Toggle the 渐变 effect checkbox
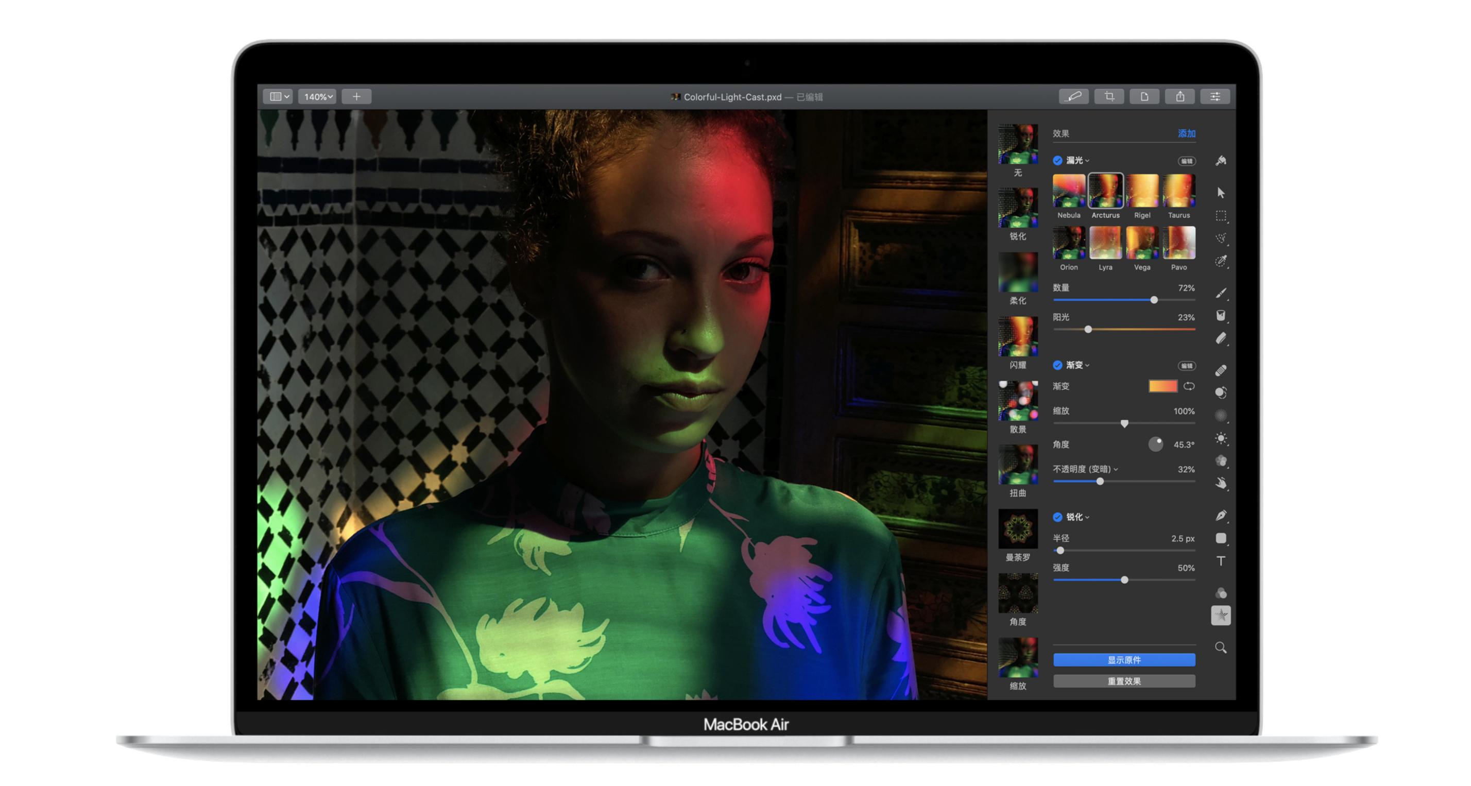 [1057, 366]
